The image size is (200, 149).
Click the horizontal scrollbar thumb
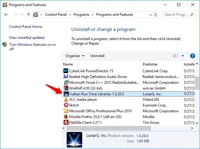109,128
